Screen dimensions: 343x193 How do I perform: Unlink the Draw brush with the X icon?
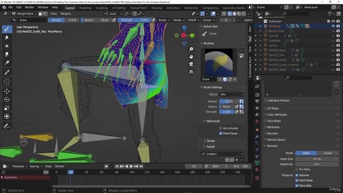click(235, 79)
